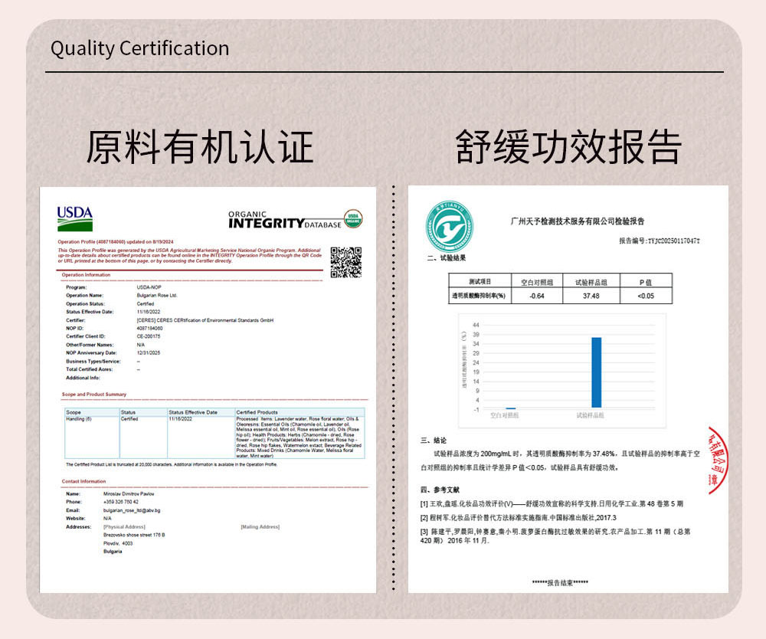
Task: Click the 'P 值' table header cell
Action: pyautogui.click(x=646, y=282)
